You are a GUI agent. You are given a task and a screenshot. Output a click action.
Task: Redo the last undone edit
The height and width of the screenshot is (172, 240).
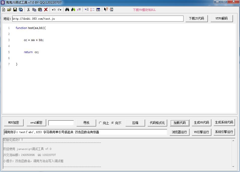click(59, 10)
